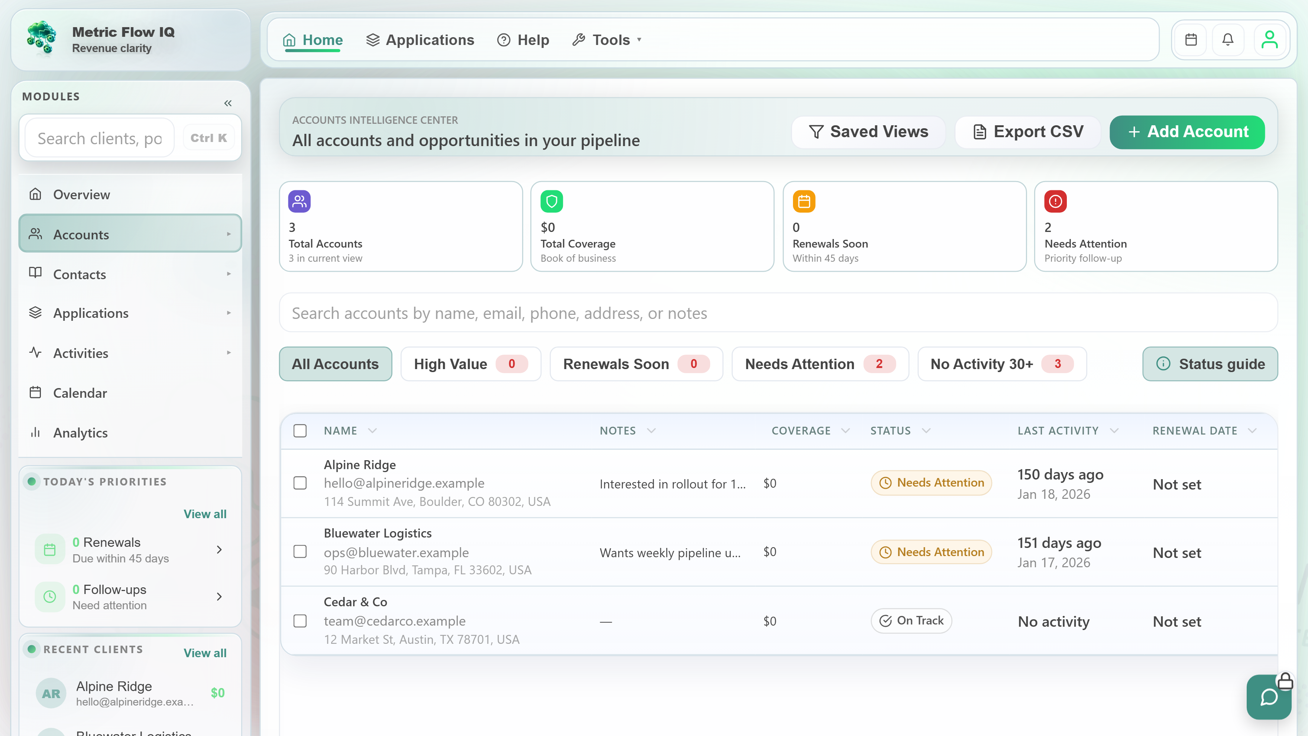Click the Help question mark icon
The width and height of the screenshot is (1308, 736).
click(x=504, y=40)
